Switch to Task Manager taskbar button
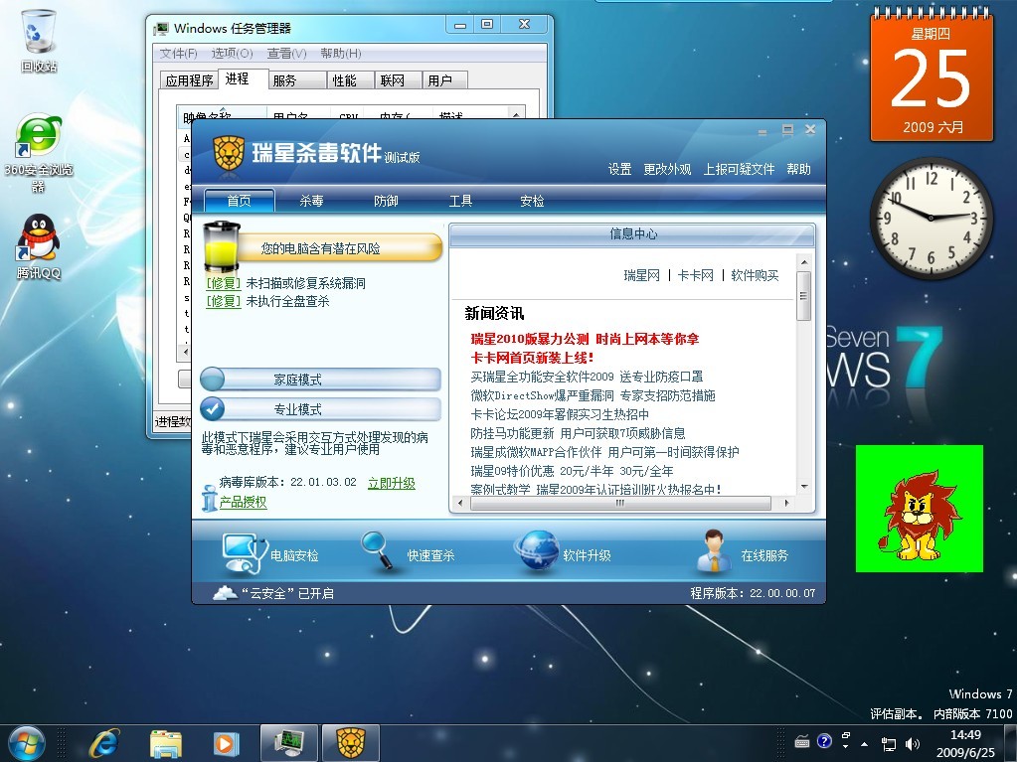Image resolution: width=1017 pixels, height=762 pixels. [x=289, y=743]
